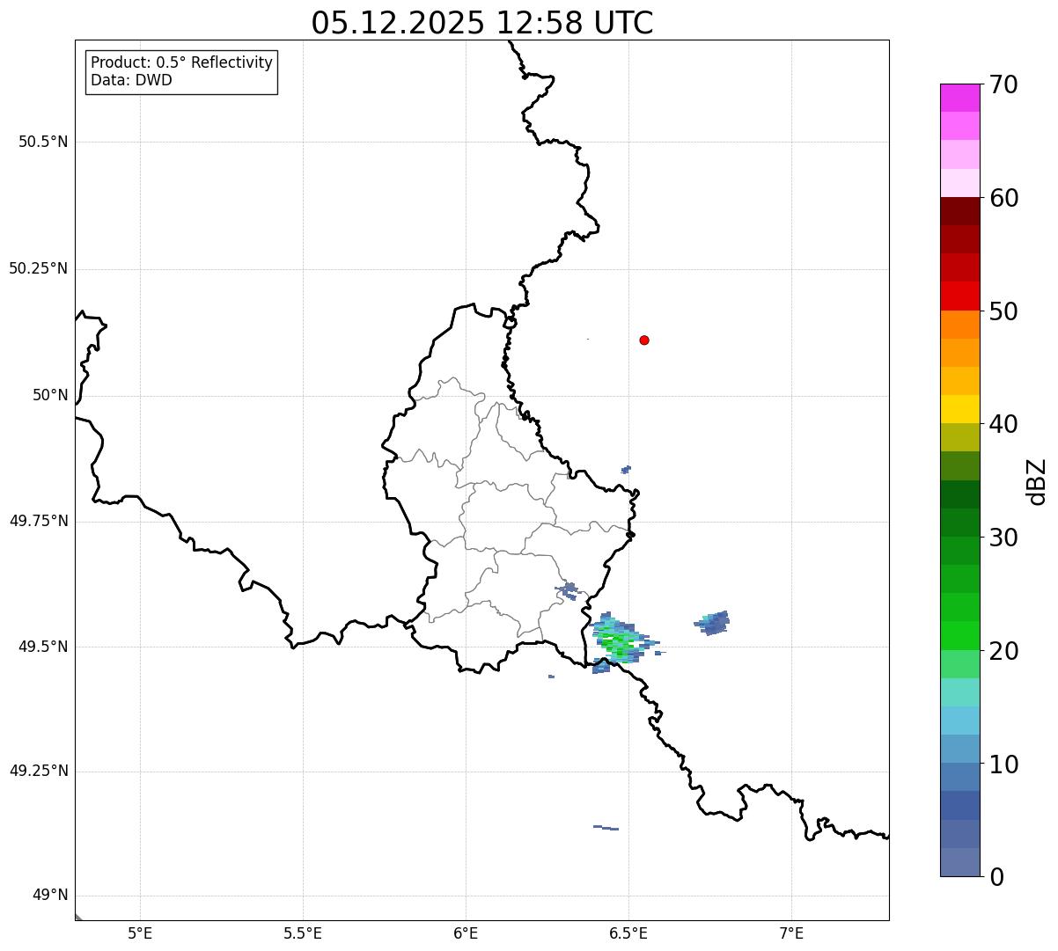Click the 'Product: 0.5° Reflectivity' text

pos(181,63)
